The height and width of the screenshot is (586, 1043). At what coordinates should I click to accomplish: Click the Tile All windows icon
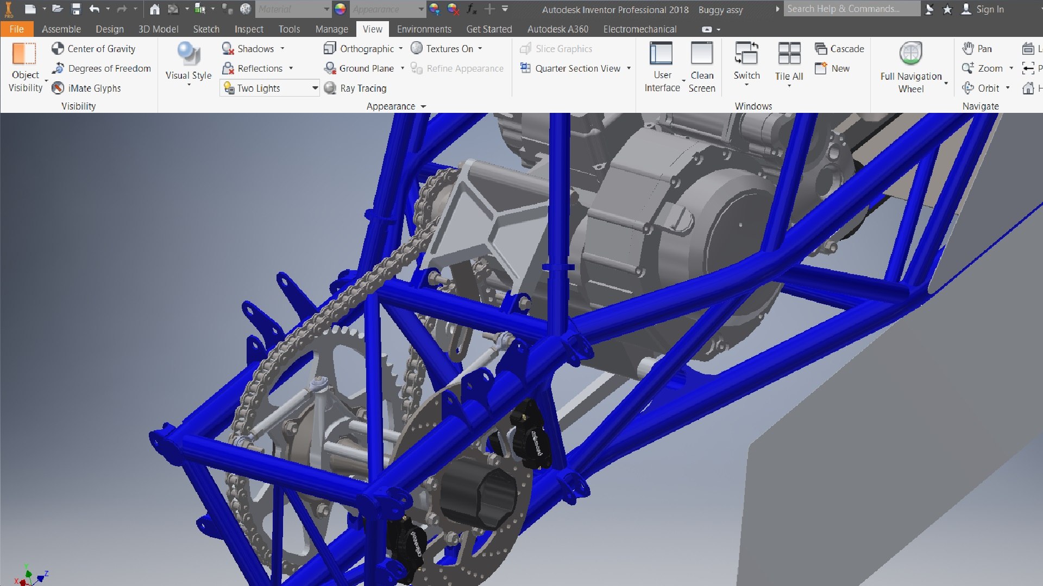[789, 54]
